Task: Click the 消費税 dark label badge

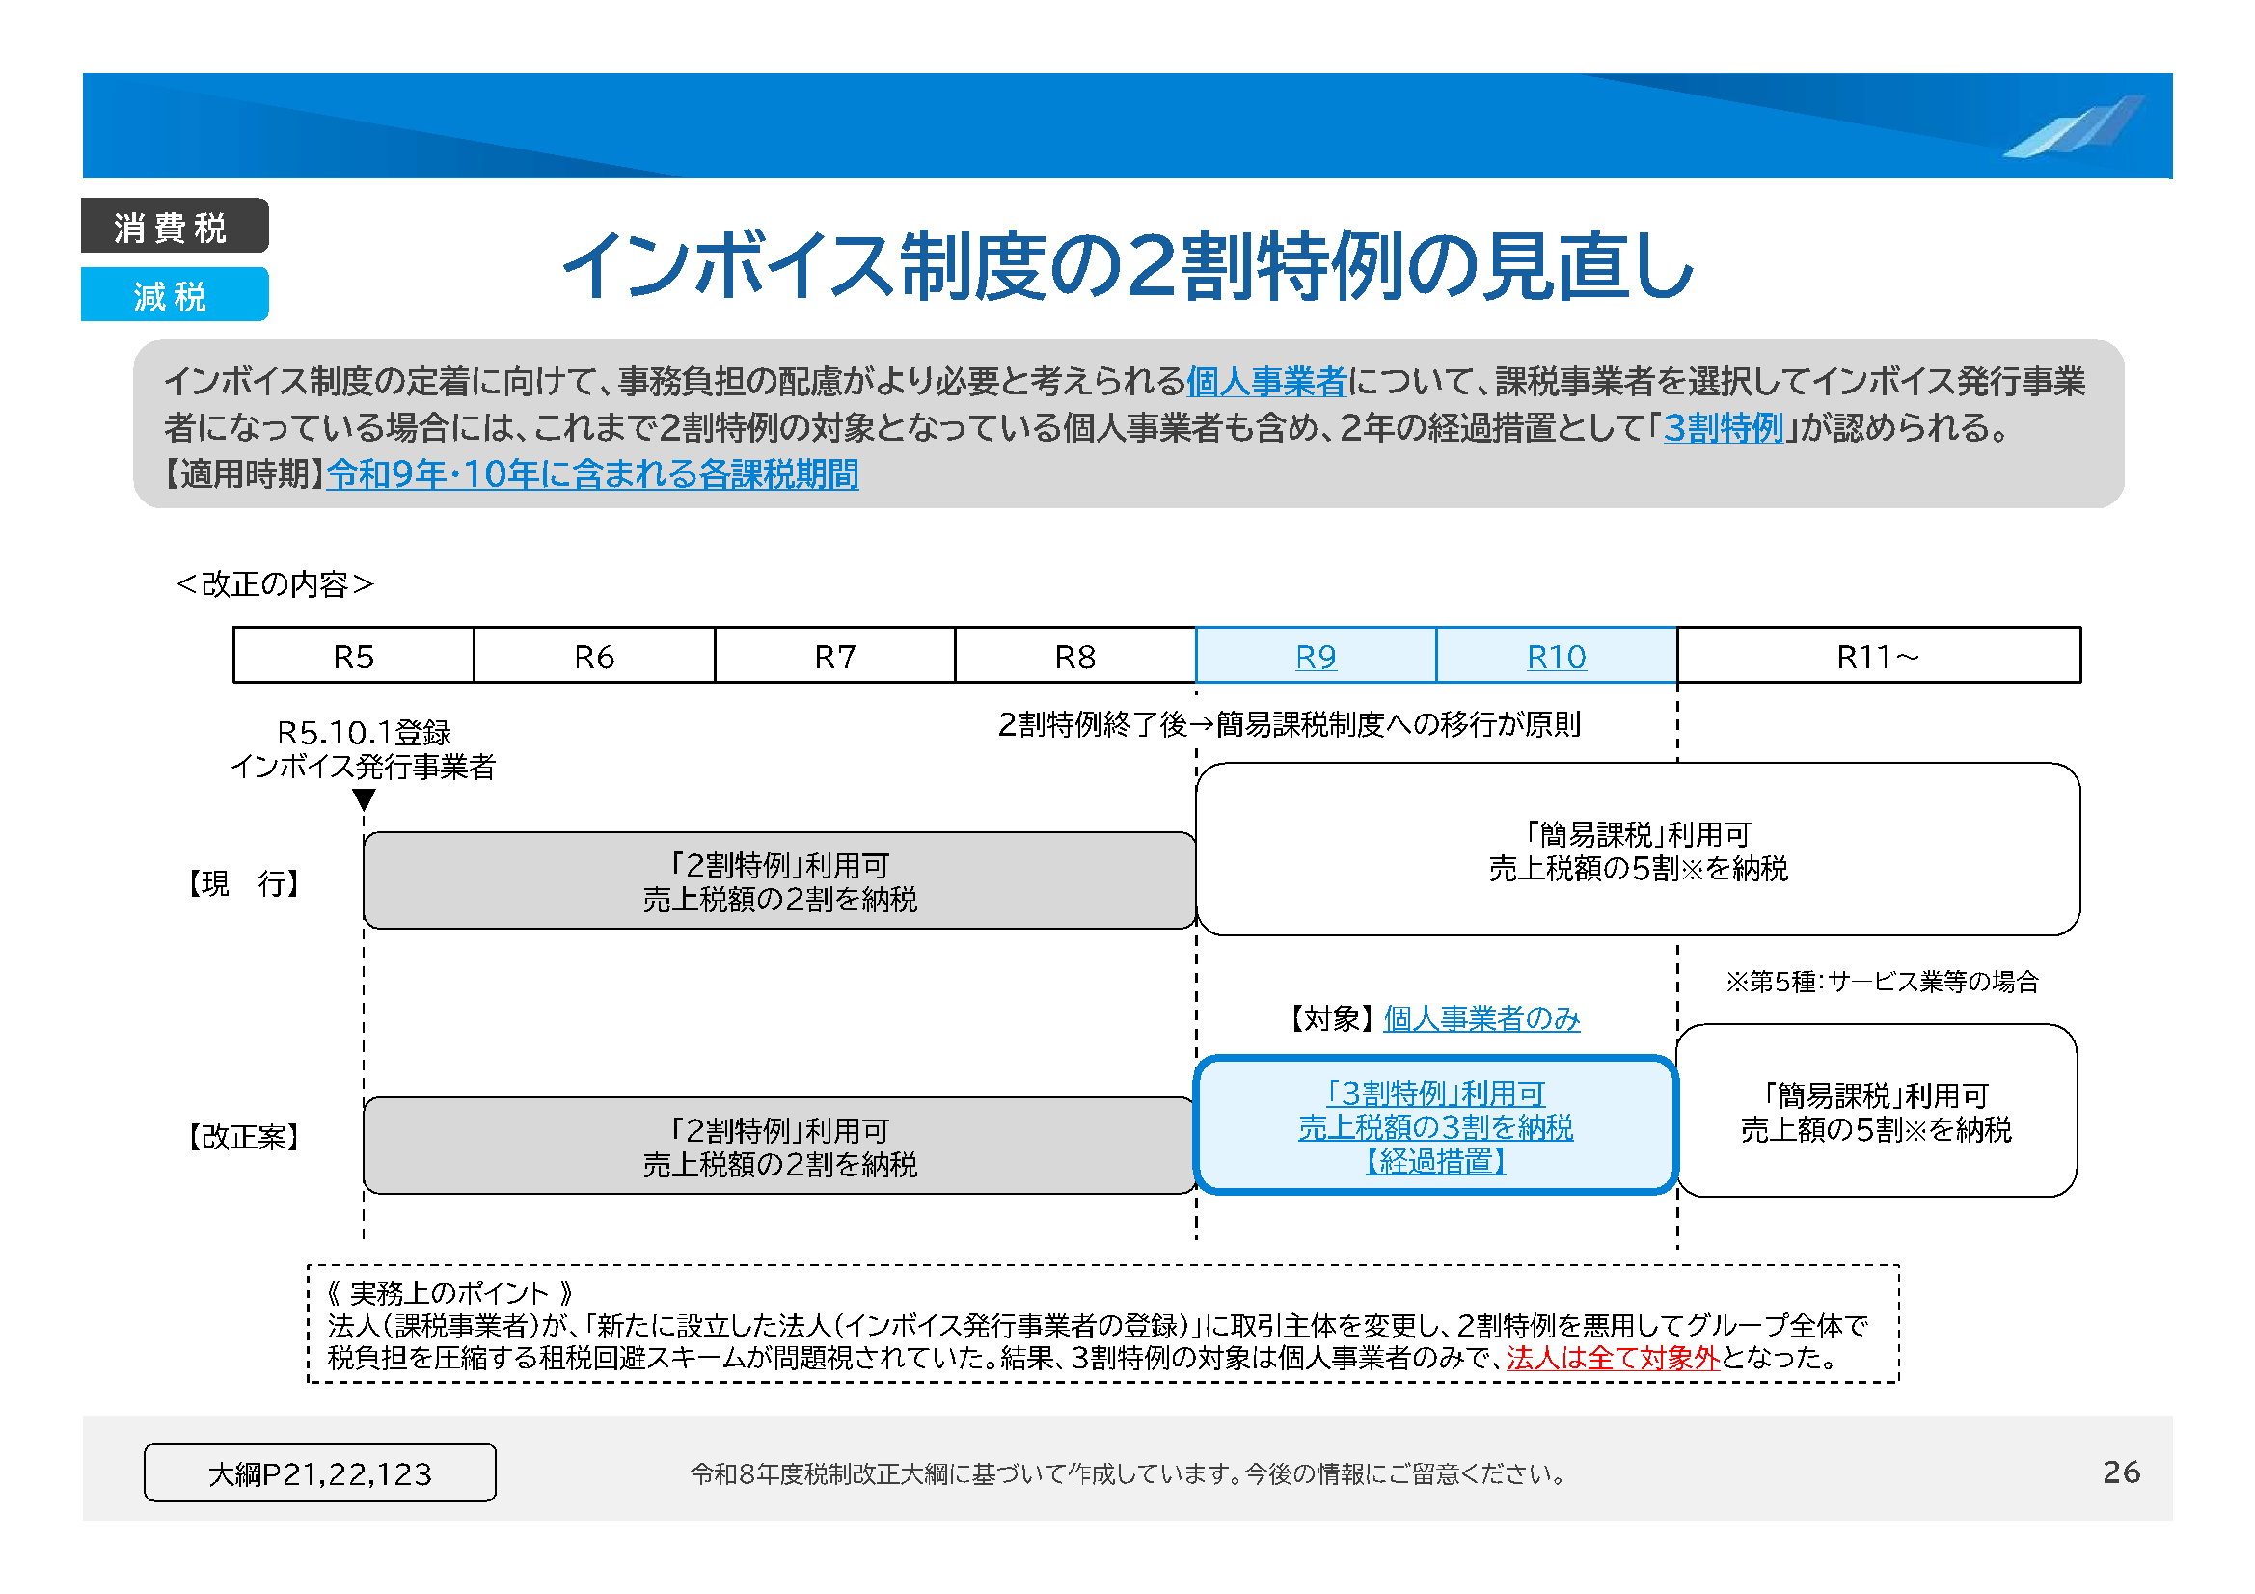Action: pos(174,226)
